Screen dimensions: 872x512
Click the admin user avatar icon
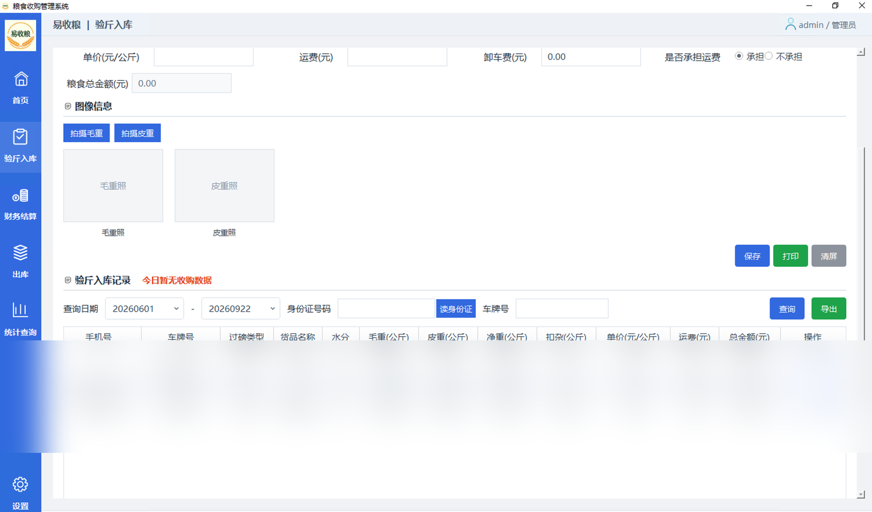790,25
